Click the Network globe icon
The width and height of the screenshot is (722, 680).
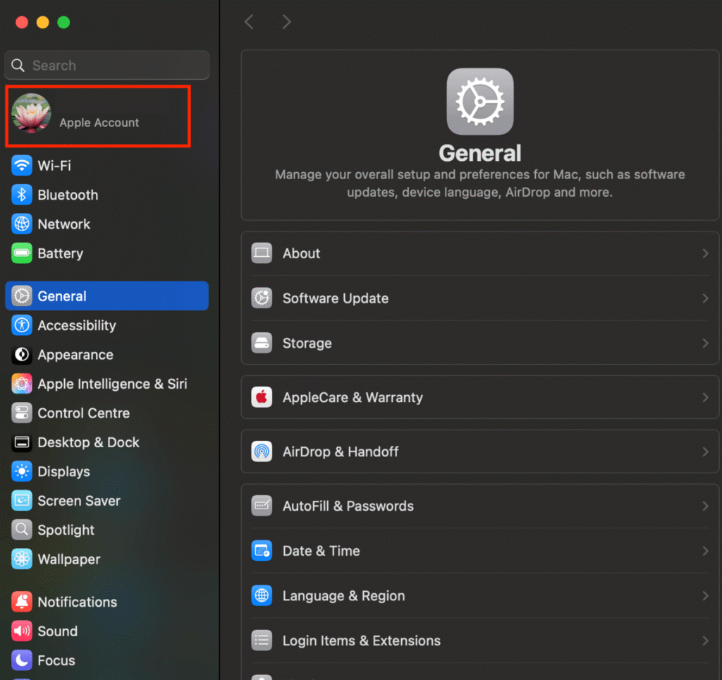coord(22,224)
